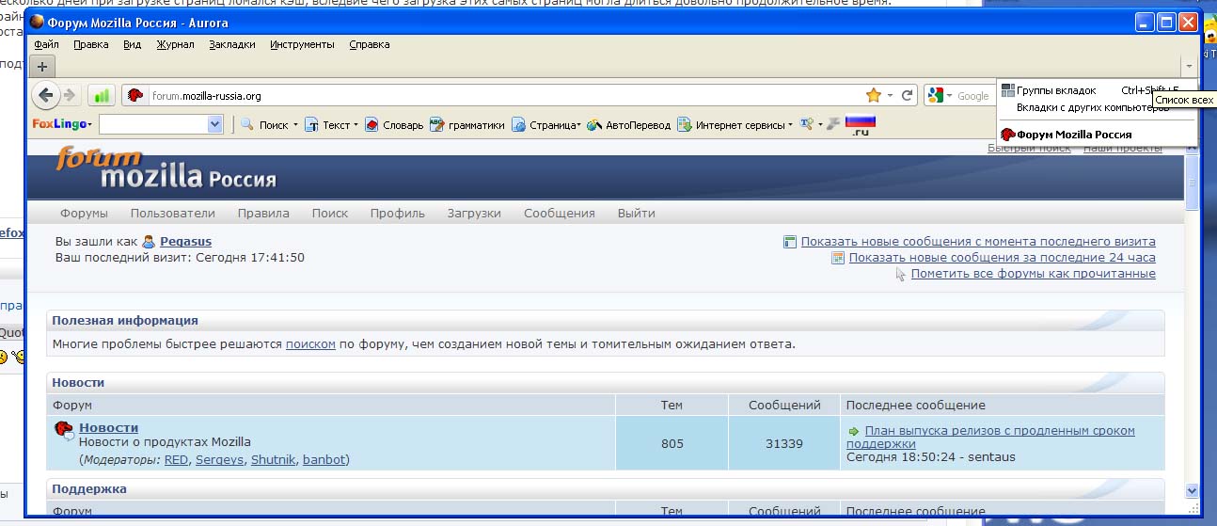This screenshot has height=526, width=1217.
Task: Click the грамматики toolbar button
Action: point(467,125)
